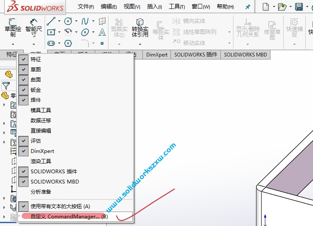
Task: Select the Corner Rectangle tool
Action: coord(51,32)
